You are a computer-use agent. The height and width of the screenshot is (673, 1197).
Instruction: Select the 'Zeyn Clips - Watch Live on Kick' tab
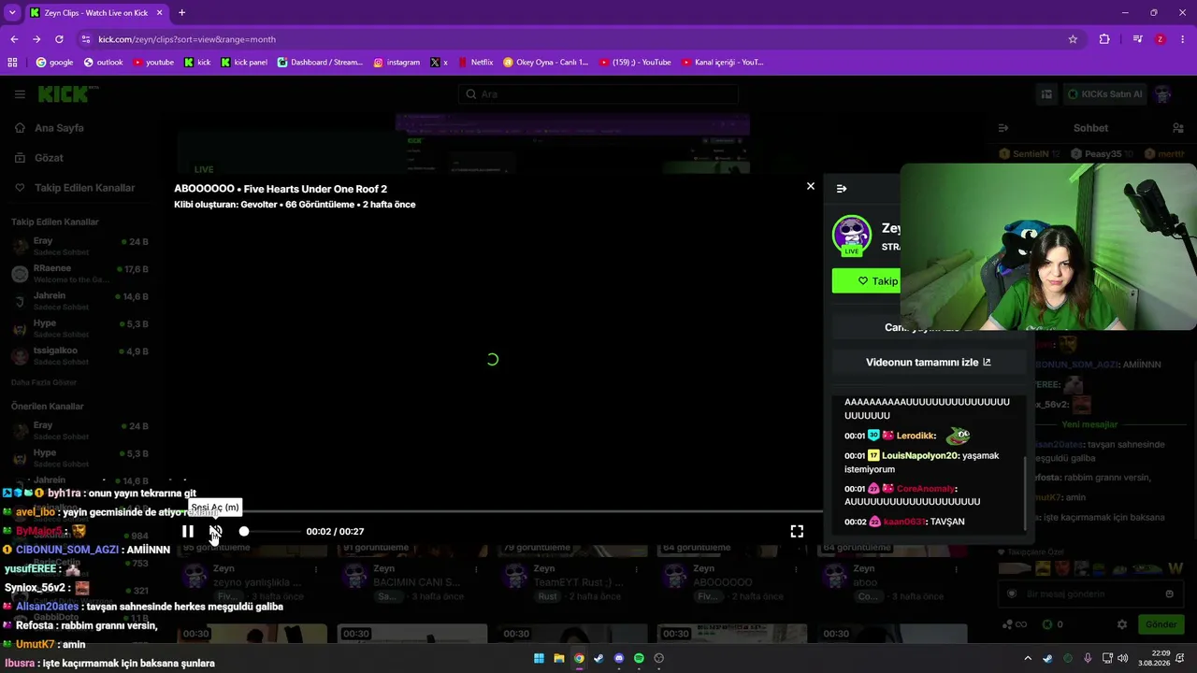pyautogui.click(x=96, y=13)
